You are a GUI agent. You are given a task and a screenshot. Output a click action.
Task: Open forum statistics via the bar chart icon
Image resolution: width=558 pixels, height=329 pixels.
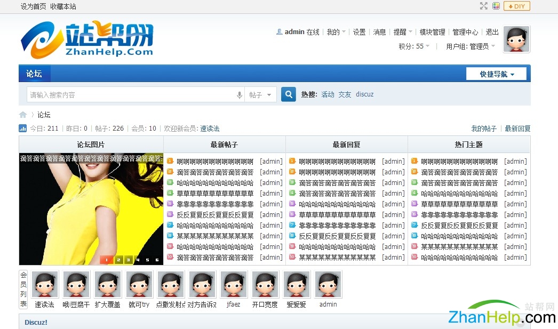pyautogui.click(x=22, y=128)
